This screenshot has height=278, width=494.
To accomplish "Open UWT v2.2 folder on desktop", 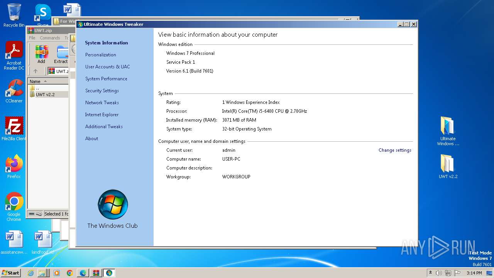I will point(448,167).
